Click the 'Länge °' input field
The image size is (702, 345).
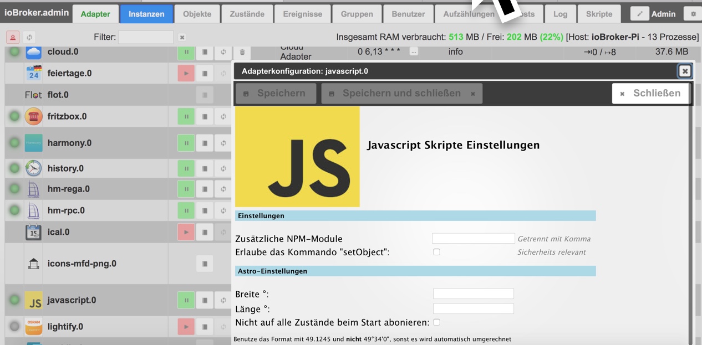[x=474, y=308]
